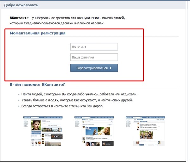Viewport: 190px width, 163px height.
Task: Click the "Добро пожаловать" header text
Action: (21, 5)
